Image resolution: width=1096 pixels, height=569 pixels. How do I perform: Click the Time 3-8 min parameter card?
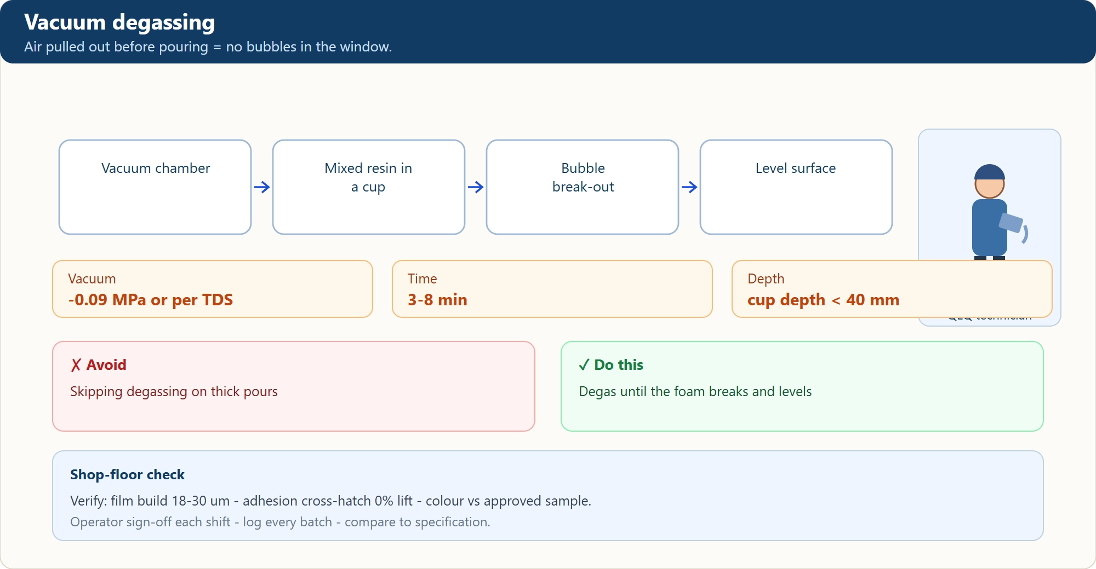coord(552,289)
